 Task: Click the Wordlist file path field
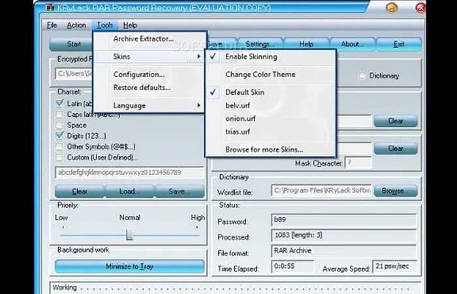(321, 191)
